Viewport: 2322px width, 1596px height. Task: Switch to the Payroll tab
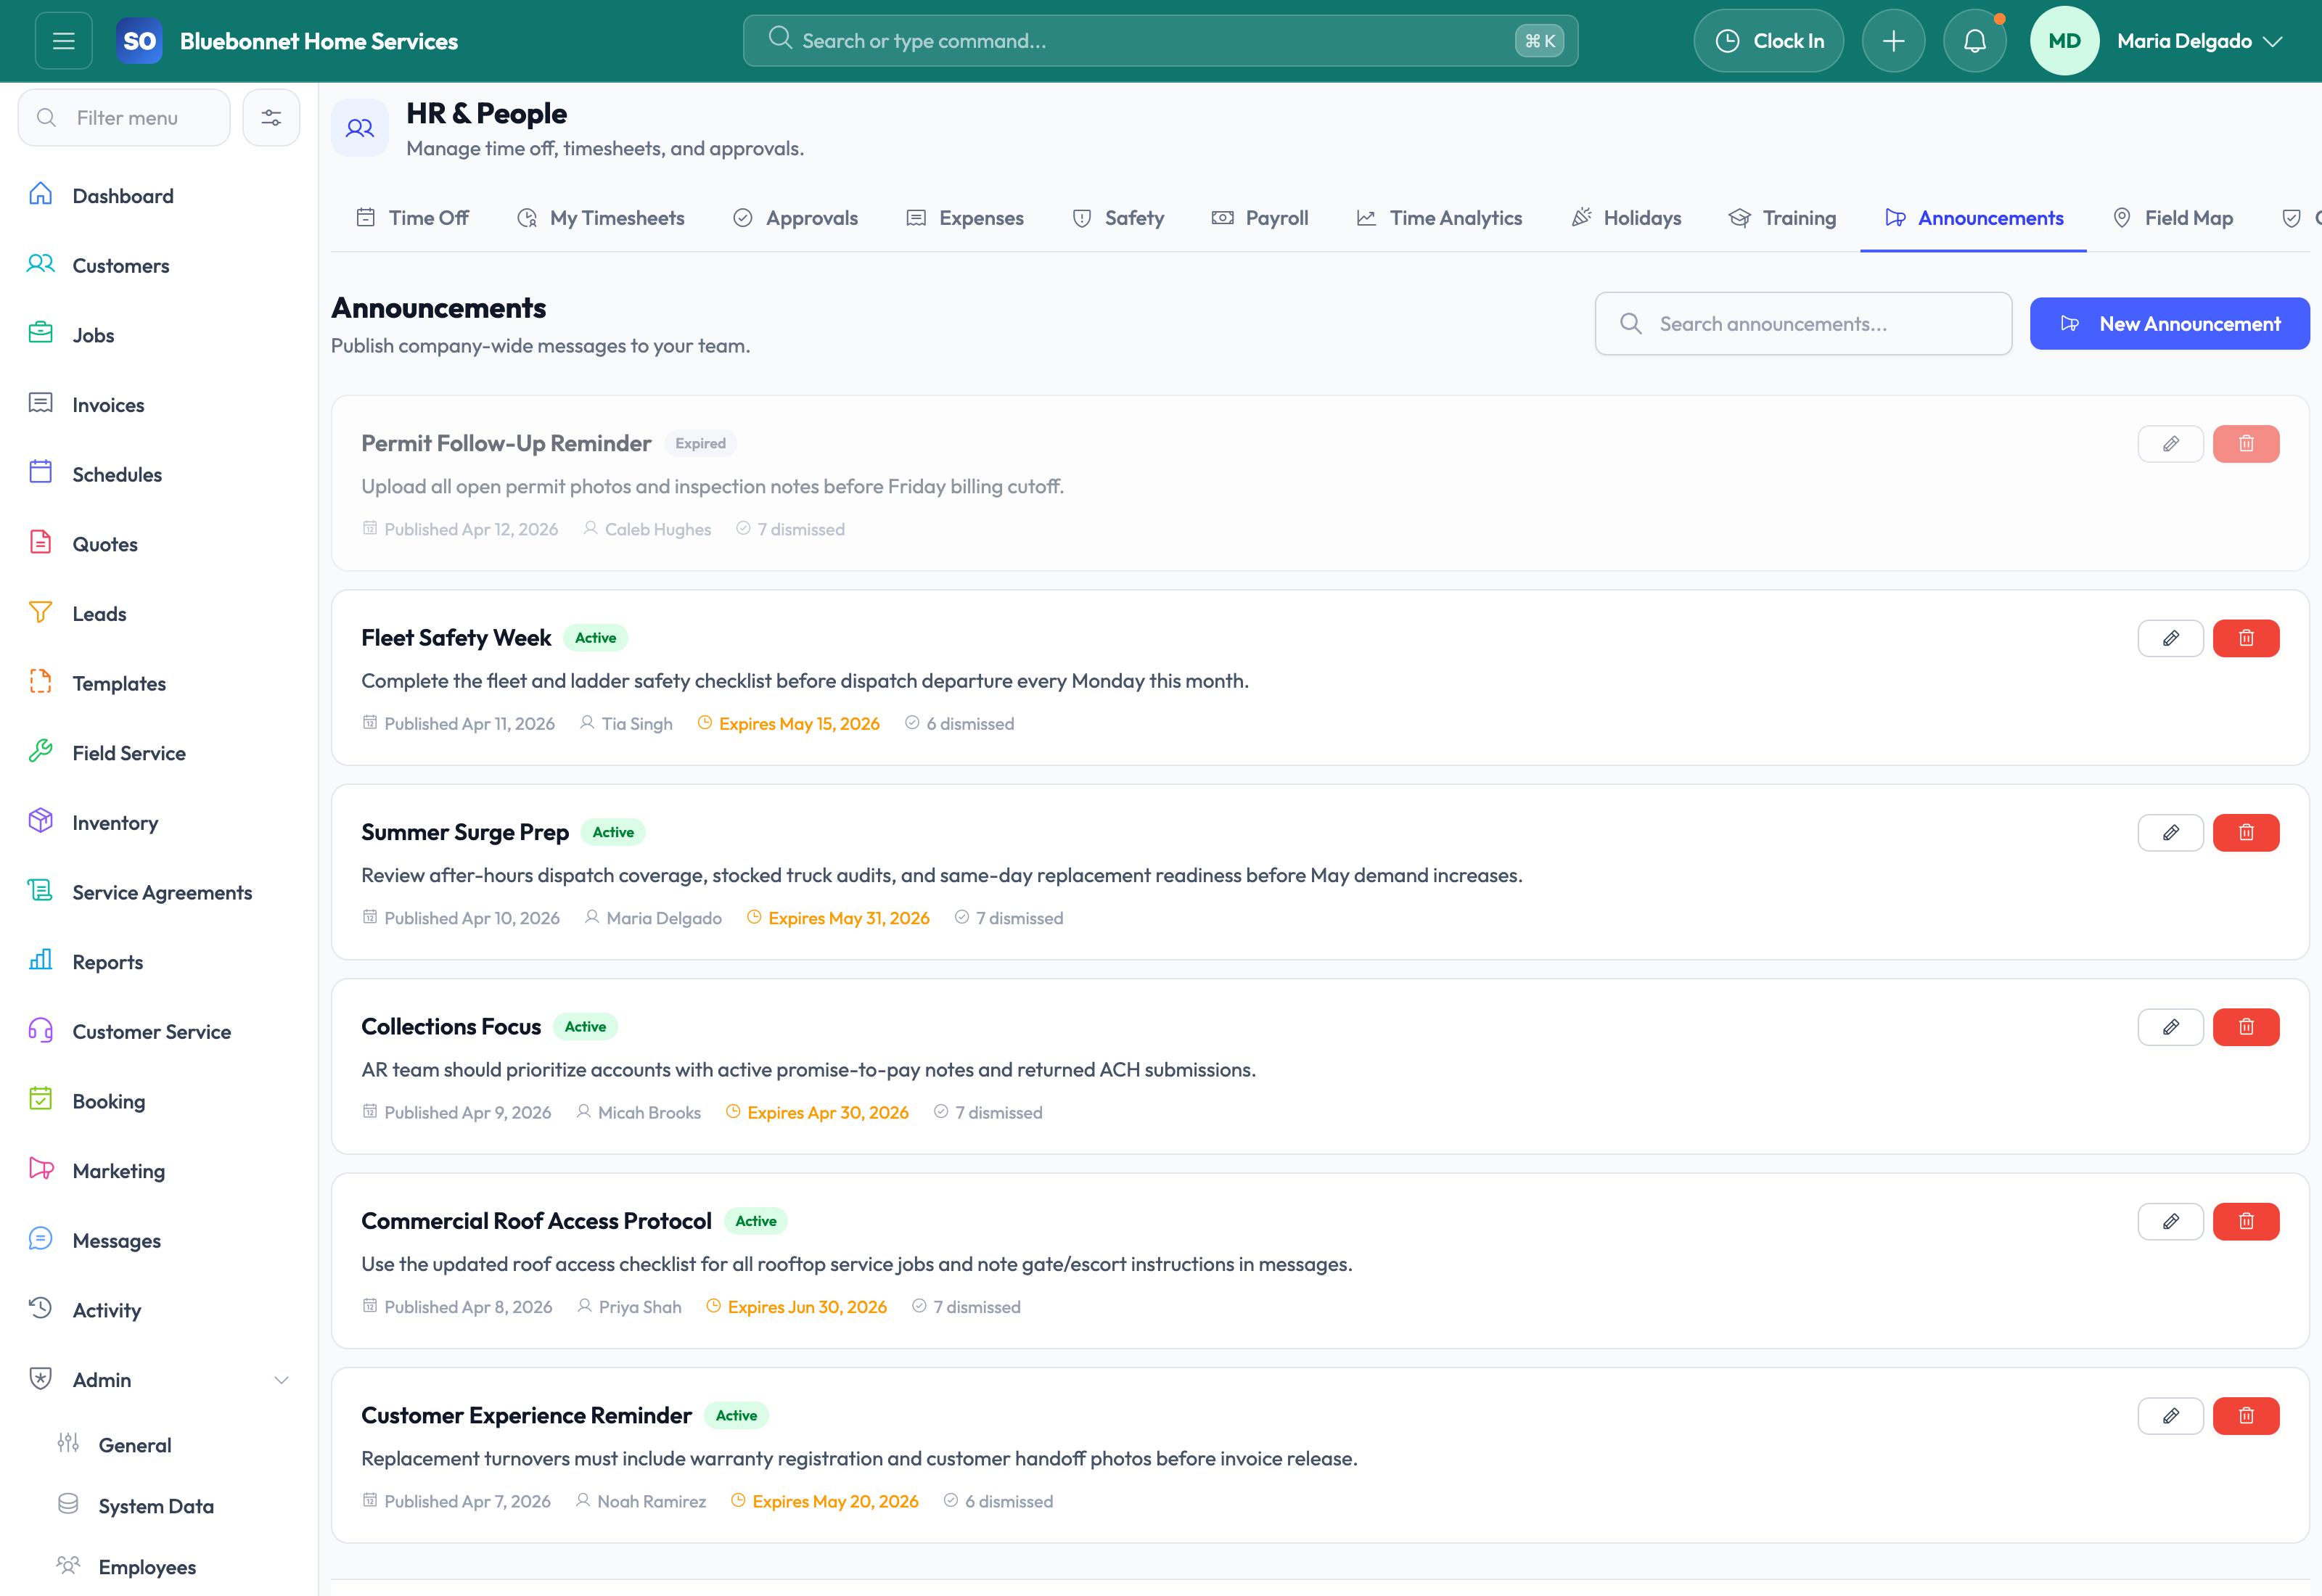click(1260, 218)
